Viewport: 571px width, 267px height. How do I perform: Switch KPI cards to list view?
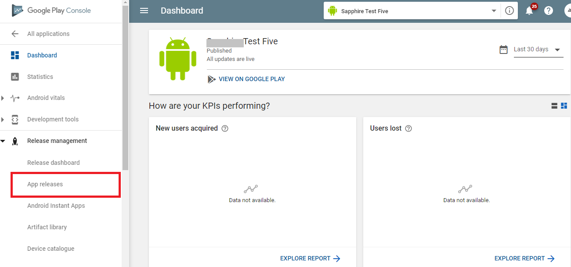[x=554, y=106]
